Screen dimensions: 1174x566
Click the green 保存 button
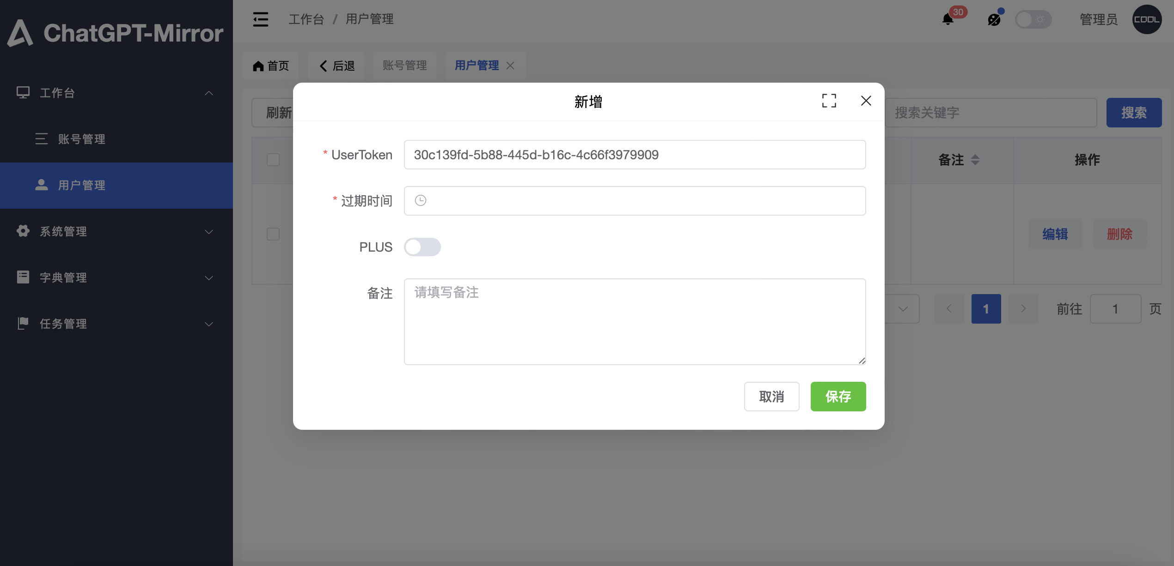[838, 397]
